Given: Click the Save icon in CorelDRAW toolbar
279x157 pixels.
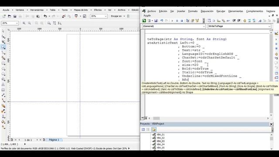Looking at the screenshot, I should click(15, 16).
